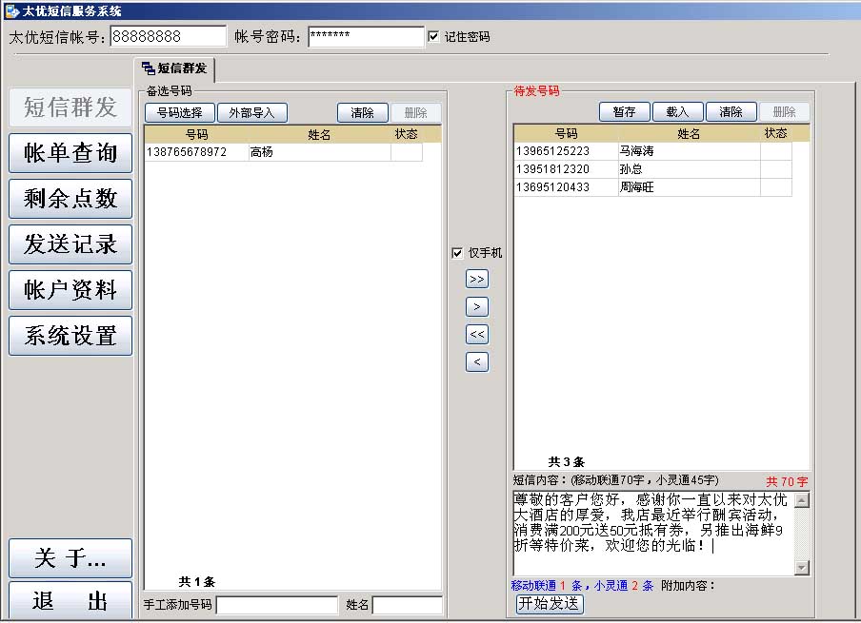Image resolution: width=861 pixels, height=623 pixels.
Task: Click the << move-all-left arrow button
Action: pos(476,335)
